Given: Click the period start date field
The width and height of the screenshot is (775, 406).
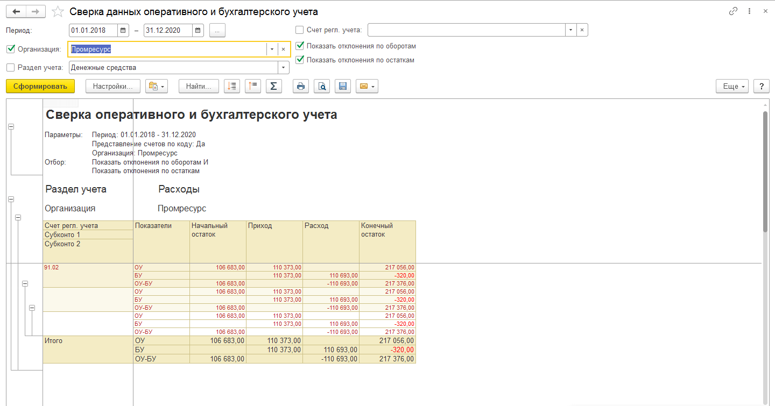Looking at the screenshot, I should coord(94,31).
